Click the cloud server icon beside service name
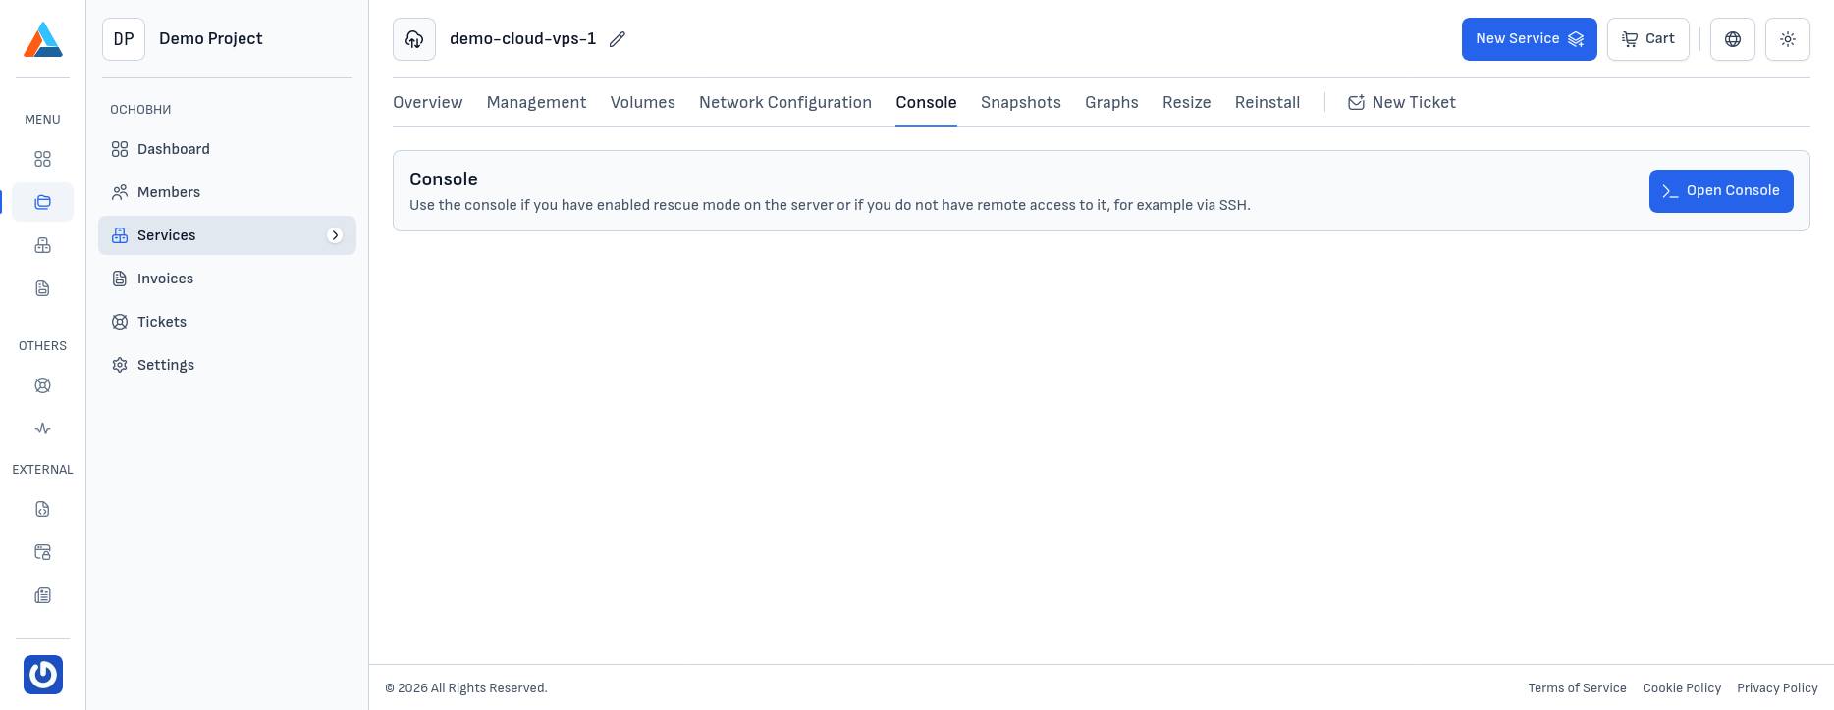 point(414,39)
